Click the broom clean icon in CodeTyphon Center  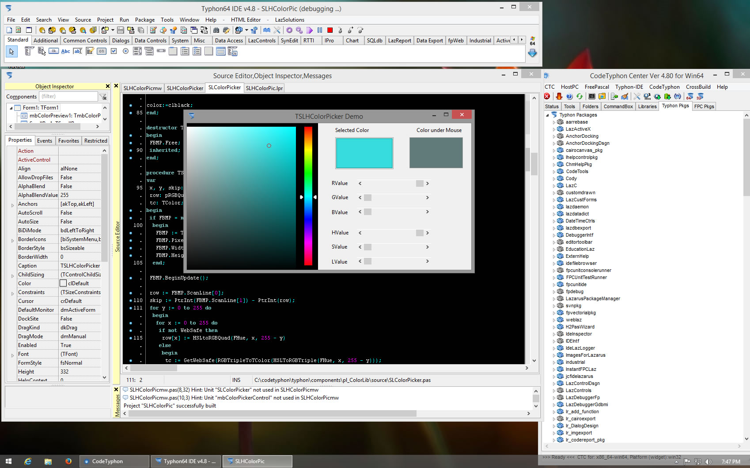tap(625, 96)
